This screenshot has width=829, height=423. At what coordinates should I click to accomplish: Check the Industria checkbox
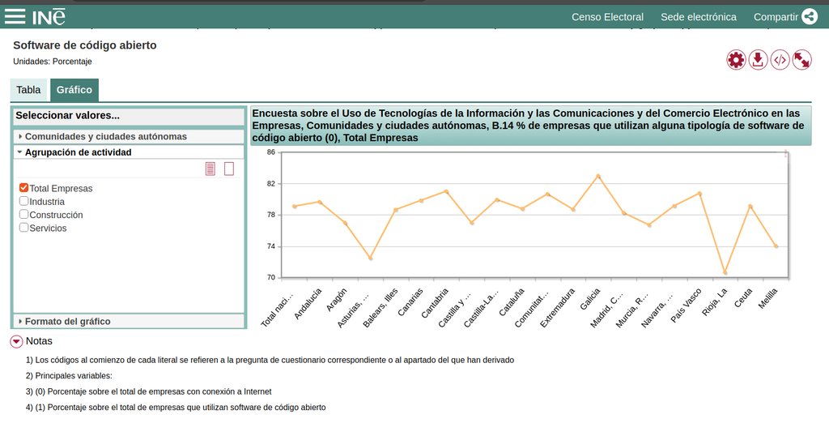[x=23, y=201]
